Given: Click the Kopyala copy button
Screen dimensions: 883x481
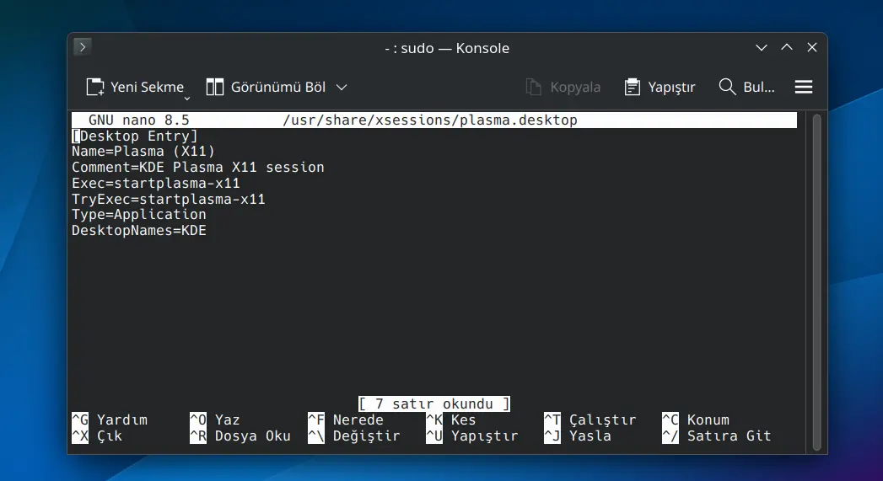Looking at the screenshot, I should [x=563, y=88].
